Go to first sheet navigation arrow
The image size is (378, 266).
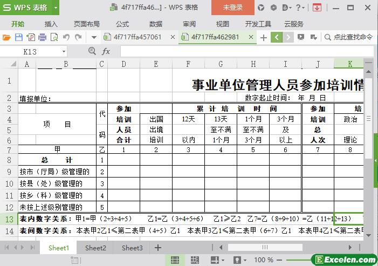point(7,247)
